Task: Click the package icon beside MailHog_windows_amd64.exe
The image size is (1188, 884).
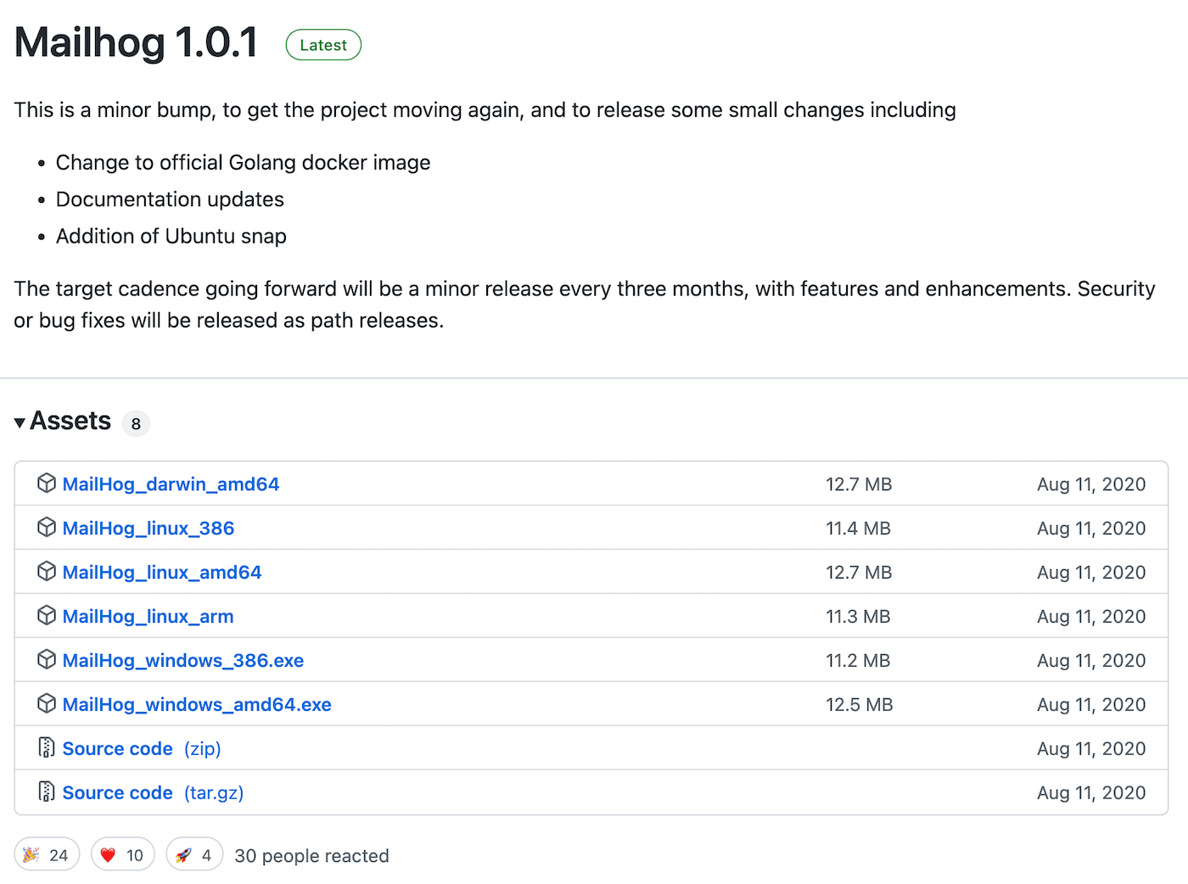Action: [47, 703]
